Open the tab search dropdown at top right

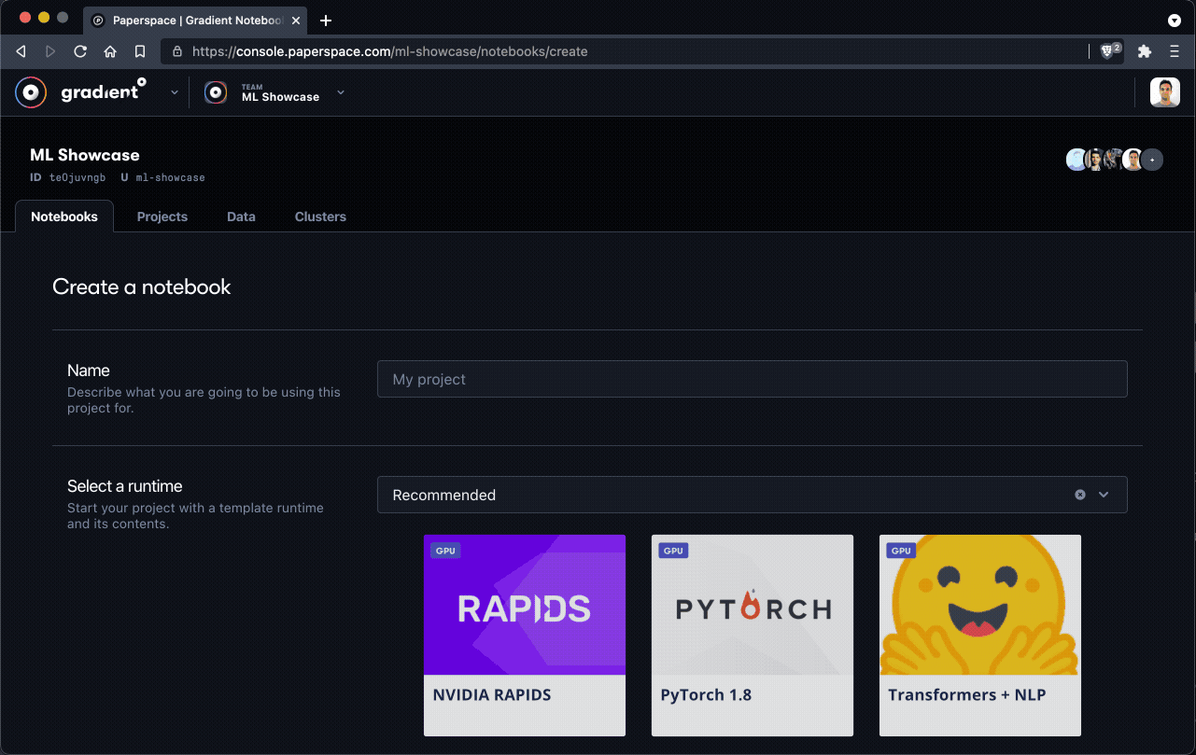(x=1175, y=21)
